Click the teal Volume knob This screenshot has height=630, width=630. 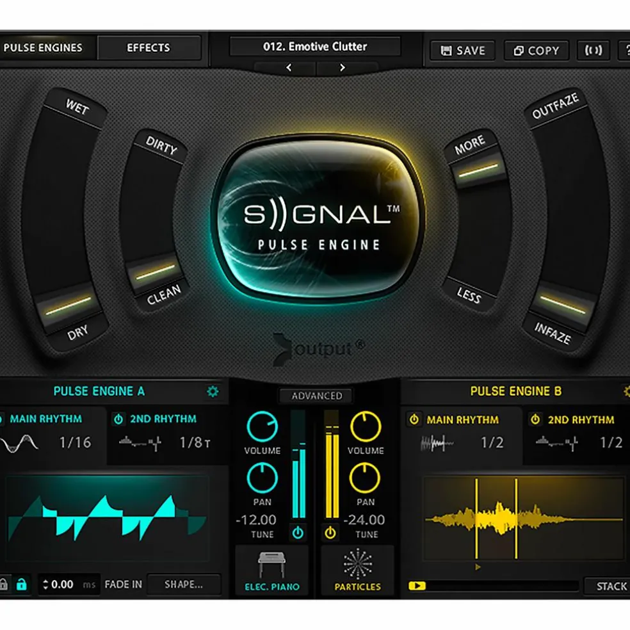tap(262, 426)
